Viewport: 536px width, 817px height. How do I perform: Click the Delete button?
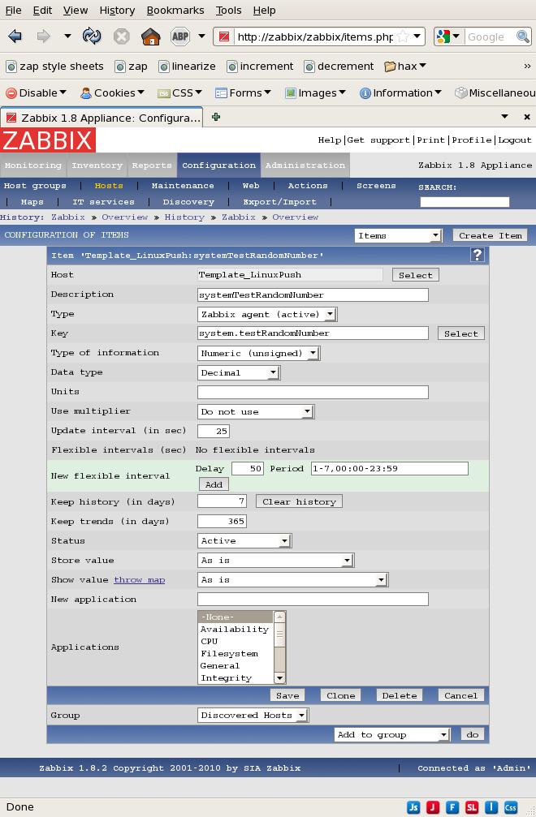tap(400, 695)
